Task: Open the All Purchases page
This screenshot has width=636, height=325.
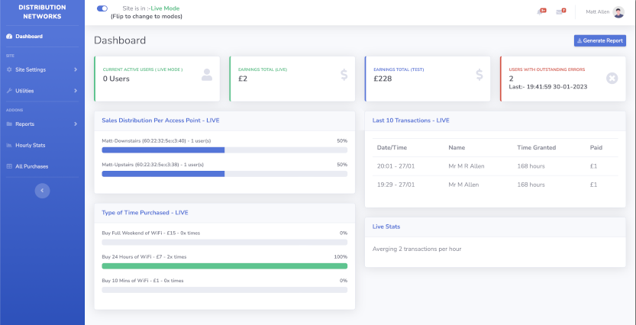Action: [x=32, y=166]
